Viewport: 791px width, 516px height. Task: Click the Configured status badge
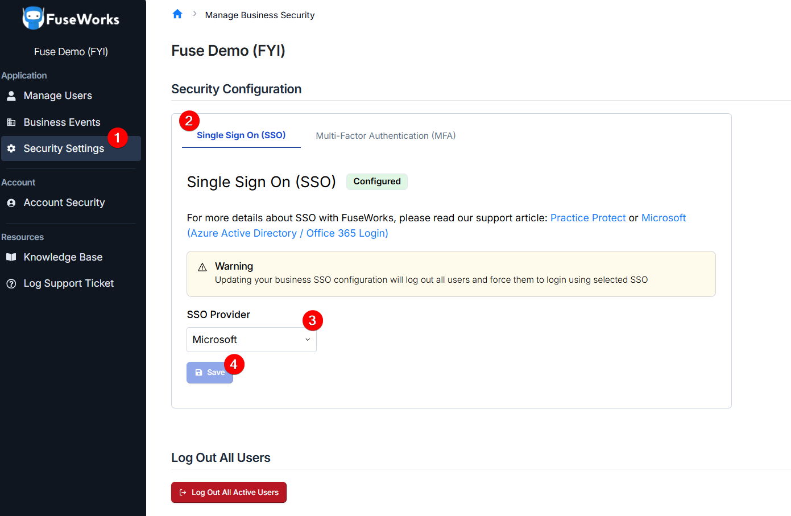[376, 181]
